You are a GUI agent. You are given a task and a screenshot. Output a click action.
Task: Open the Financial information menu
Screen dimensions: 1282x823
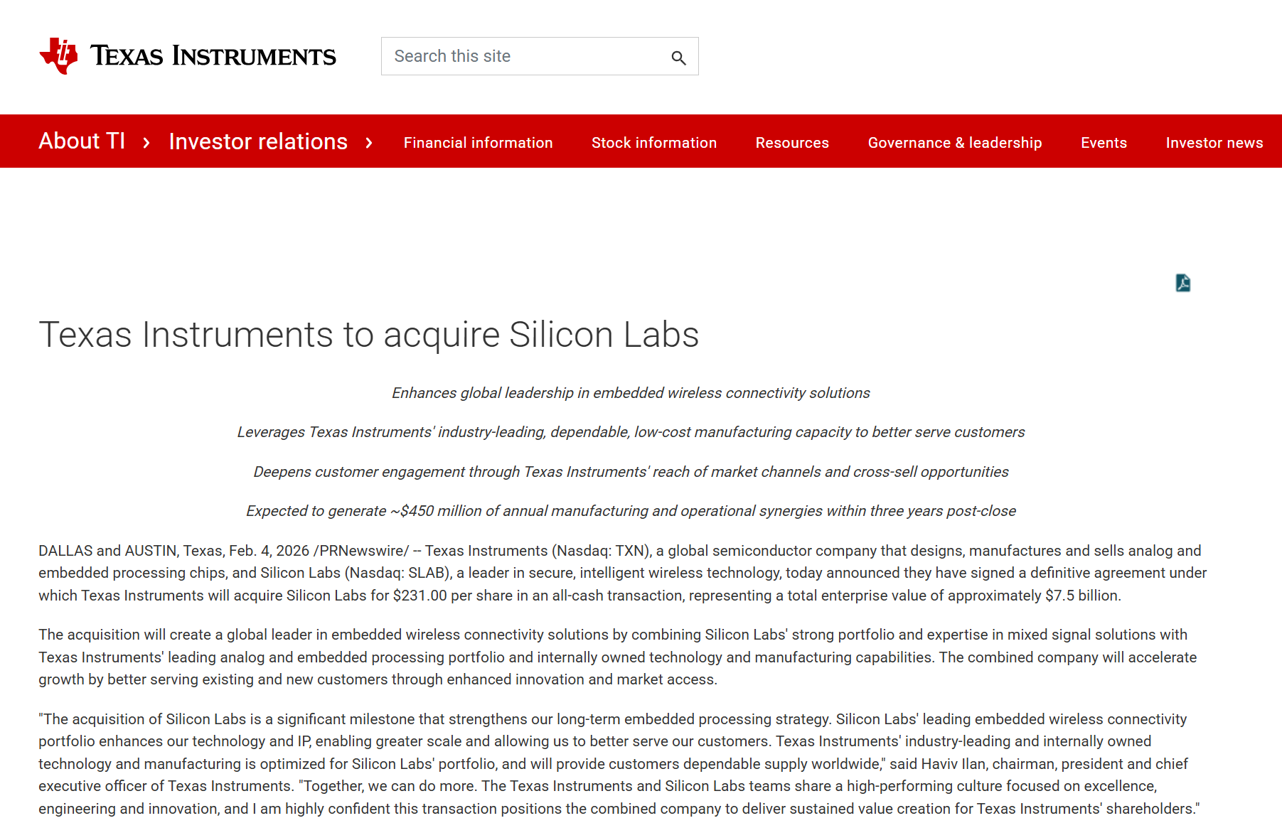(478, 143)
